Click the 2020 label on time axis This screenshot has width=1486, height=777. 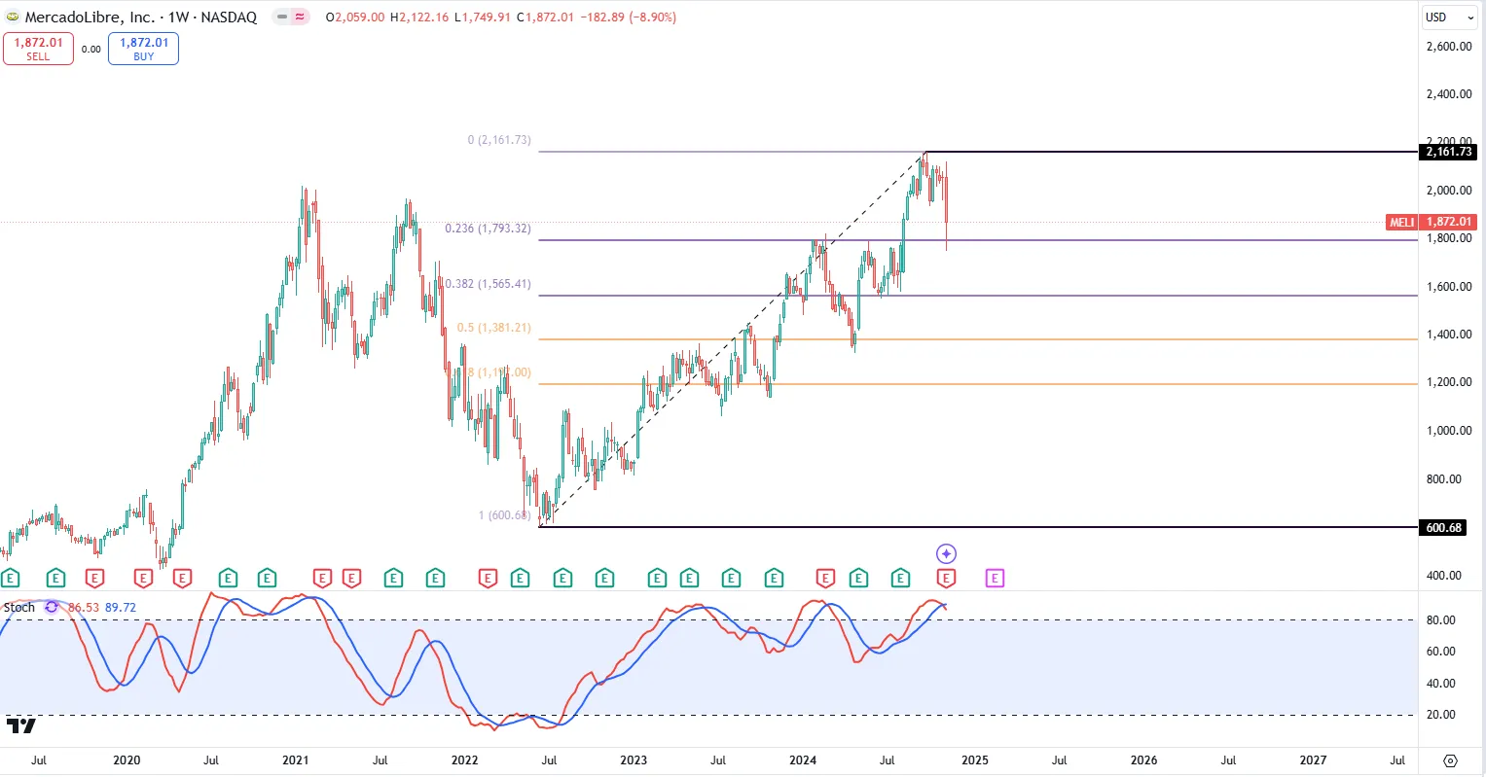coord(127,760)
